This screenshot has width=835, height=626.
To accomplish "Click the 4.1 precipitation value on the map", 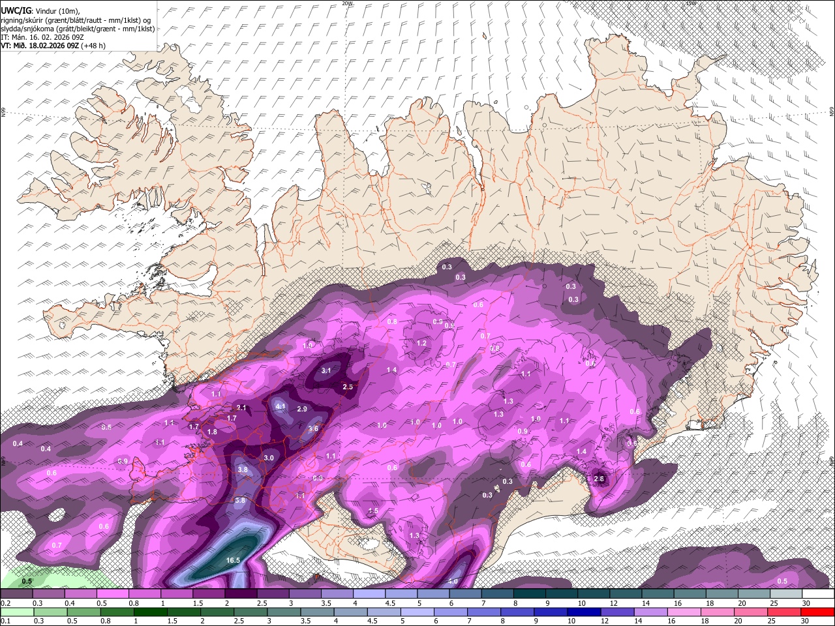I will (x=281, y=406).
